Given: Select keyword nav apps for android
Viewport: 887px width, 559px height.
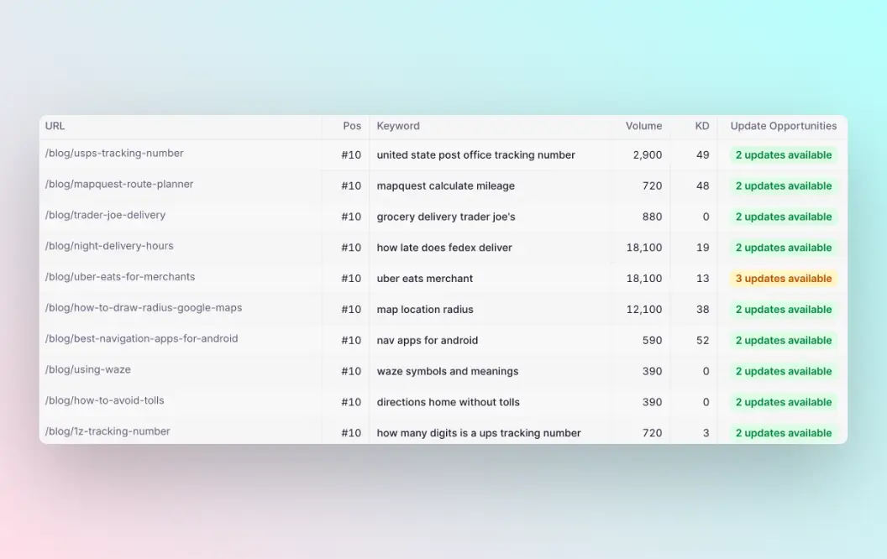Looking at the screenshot, I should (427, 340).
